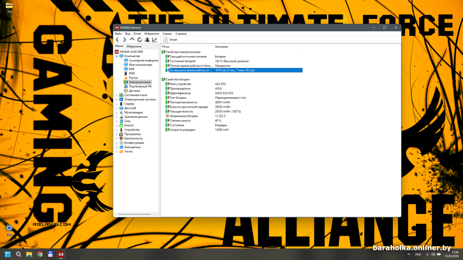Click the AIDA64 icon in Windows taskbar
The height and width of the screenshot is (260, 463).
[61, 254]
